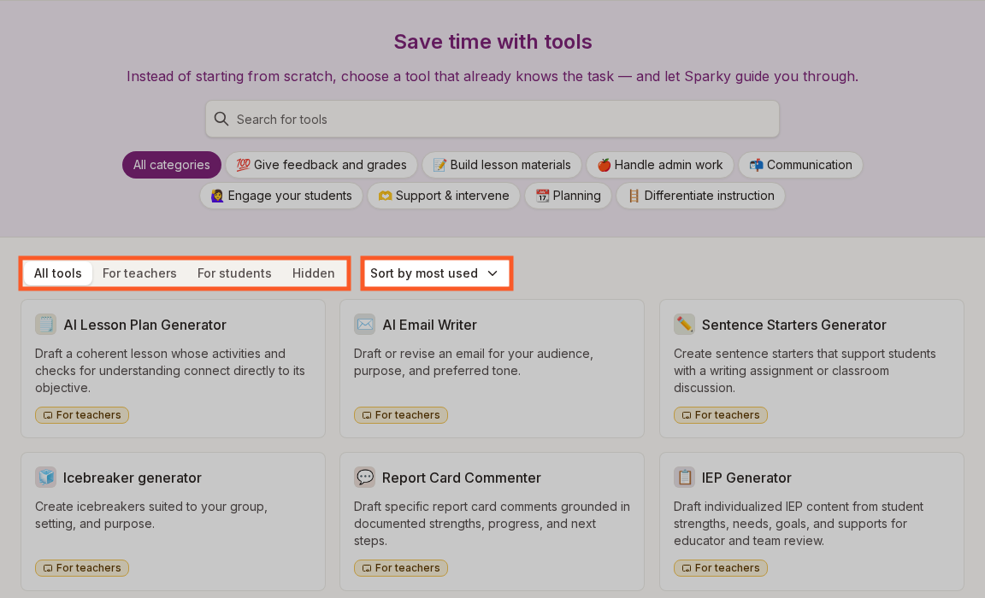Click the Icebreaker generator ice cube icon
The image size is (985, 598).
pos(46,477)
